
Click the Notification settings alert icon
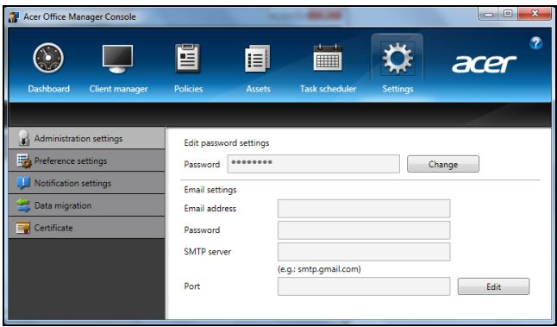pyautogui.click(x=23, y=183)
